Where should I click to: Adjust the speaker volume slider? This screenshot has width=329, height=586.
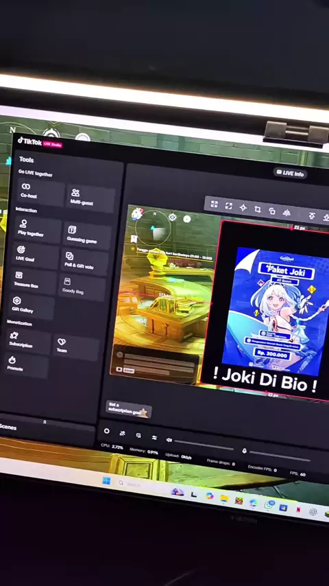pyautogui.click(x=204, y=445)
